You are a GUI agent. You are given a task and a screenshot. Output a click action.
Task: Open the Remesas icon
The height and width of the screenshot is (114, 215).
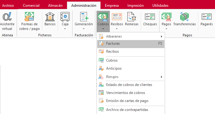pyautogui.click(x=132, y=17)
